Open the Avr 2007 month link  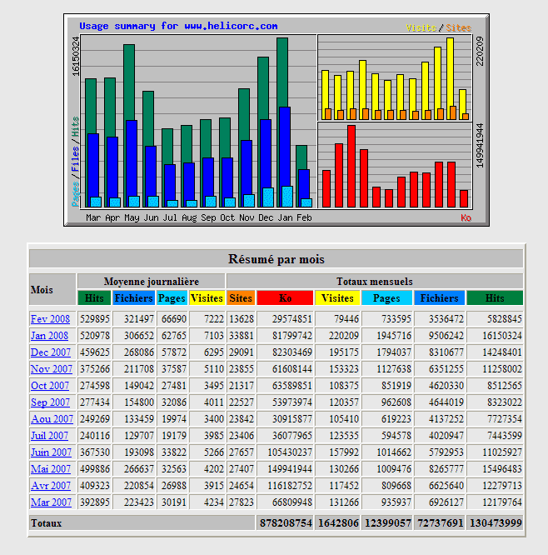click(51, 485)
